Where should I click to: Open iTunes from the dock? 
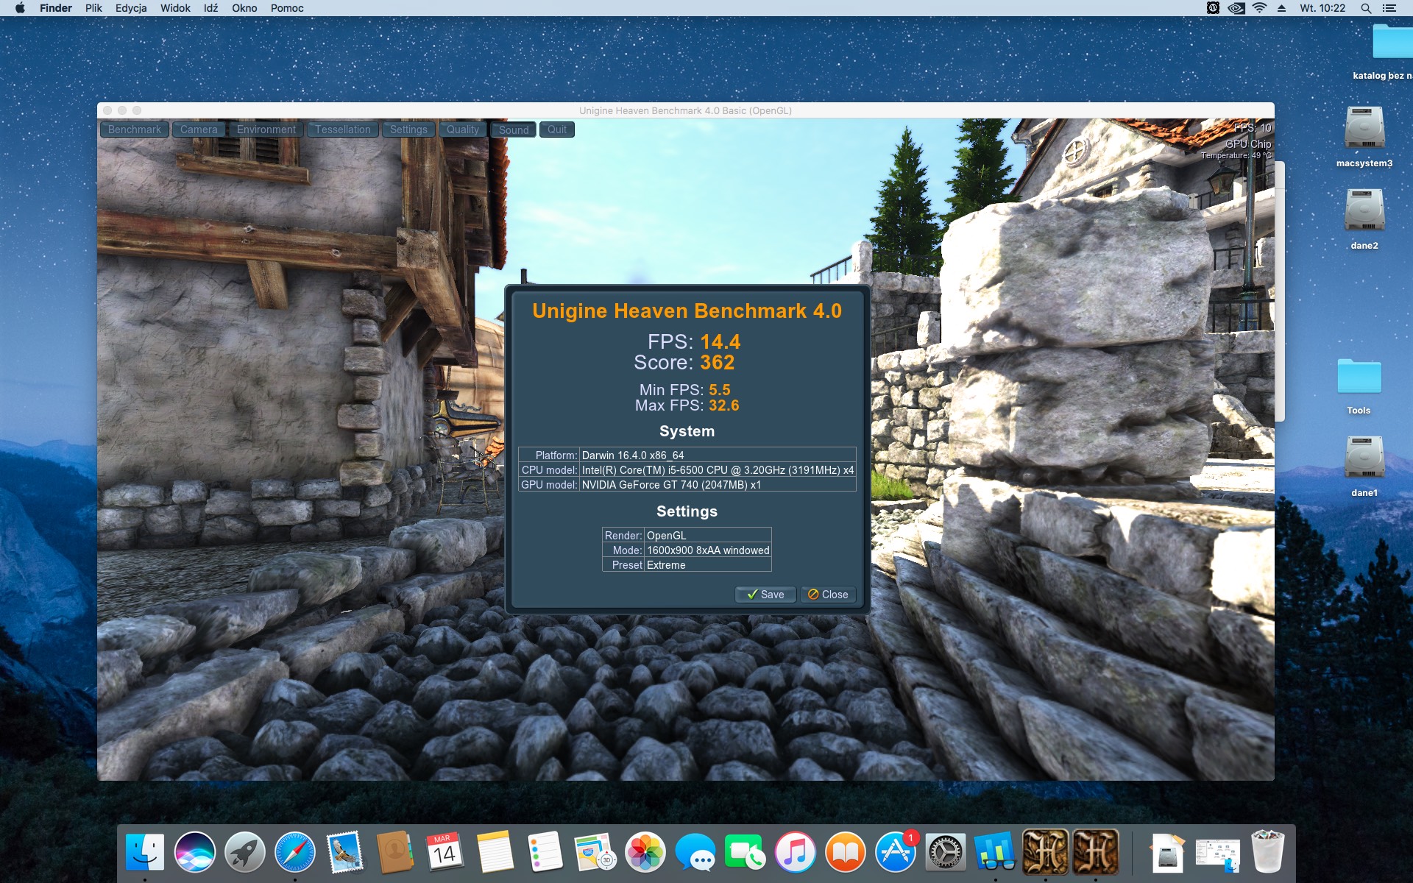point(796,853)
